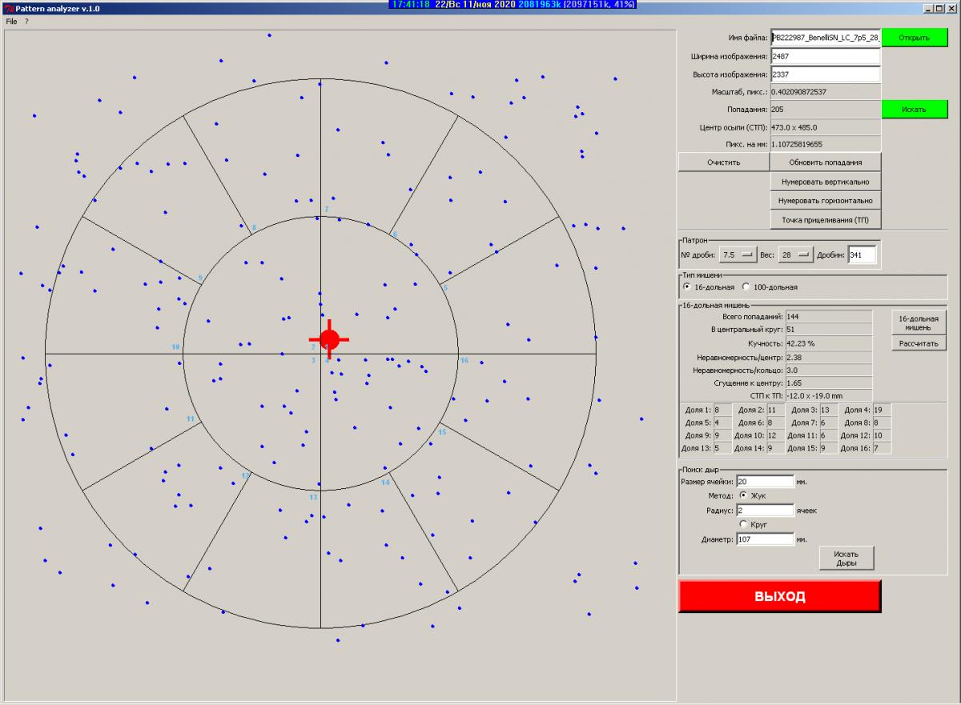
Task: Click Нумеровать вертикально button
Action: (825, 182)
